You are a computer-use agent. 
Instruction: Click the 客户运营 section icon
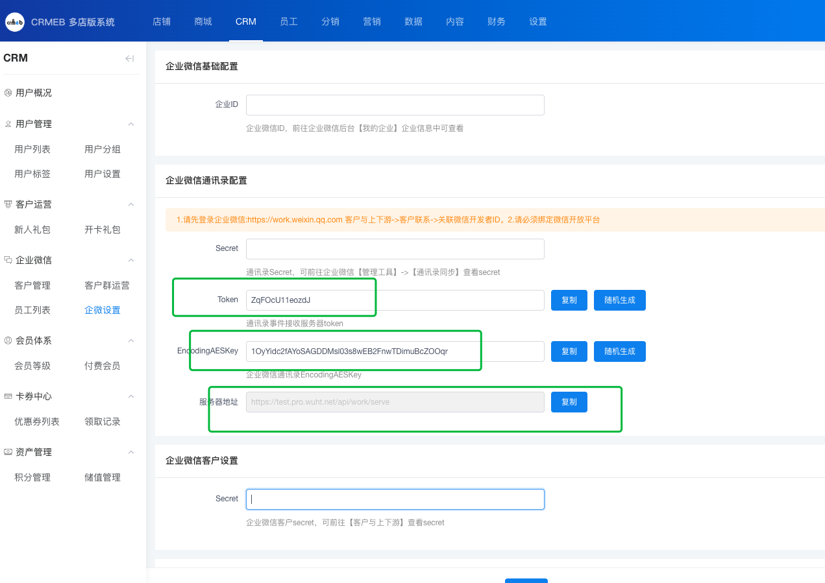(8, 204)
